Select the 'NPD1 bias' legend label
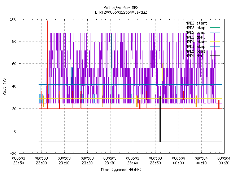This screenshot has height=173, width=231. (x=195, y=51)
